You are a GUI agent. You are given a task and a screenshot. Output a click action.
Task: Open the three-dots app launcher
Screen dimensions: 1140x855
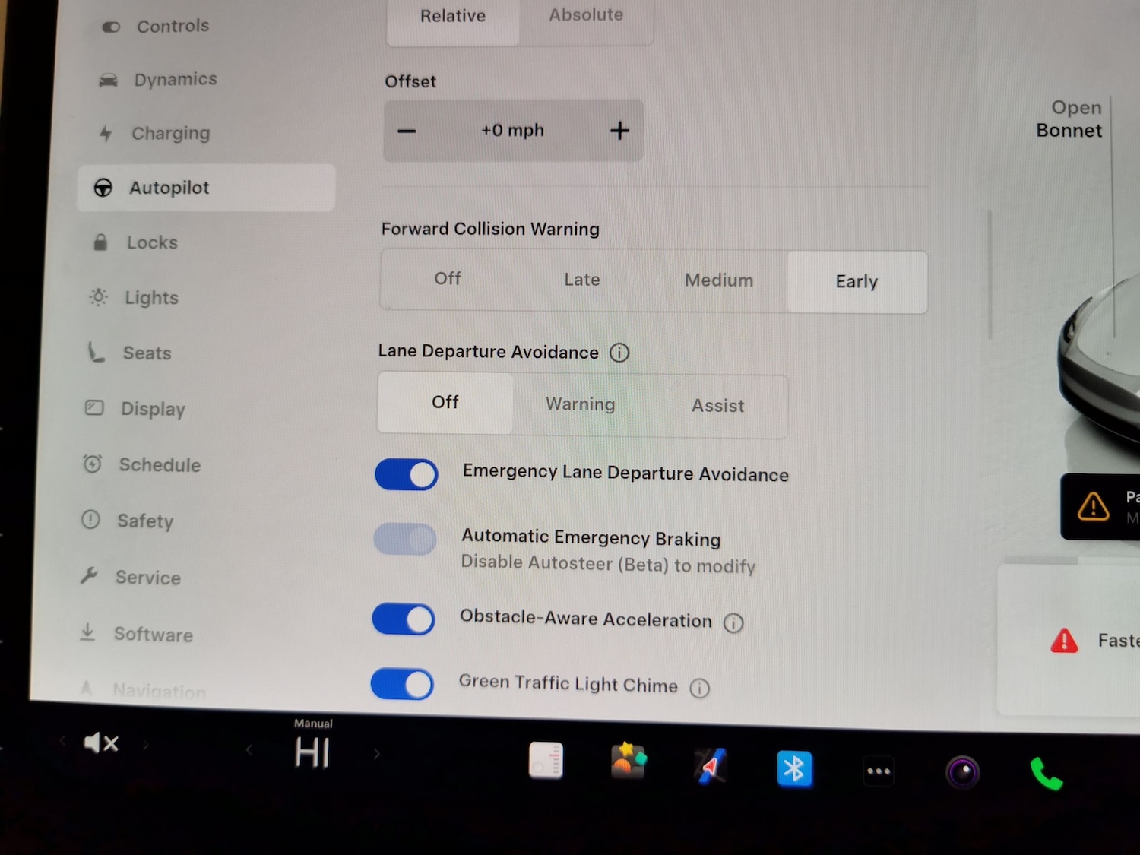[879, 771]
